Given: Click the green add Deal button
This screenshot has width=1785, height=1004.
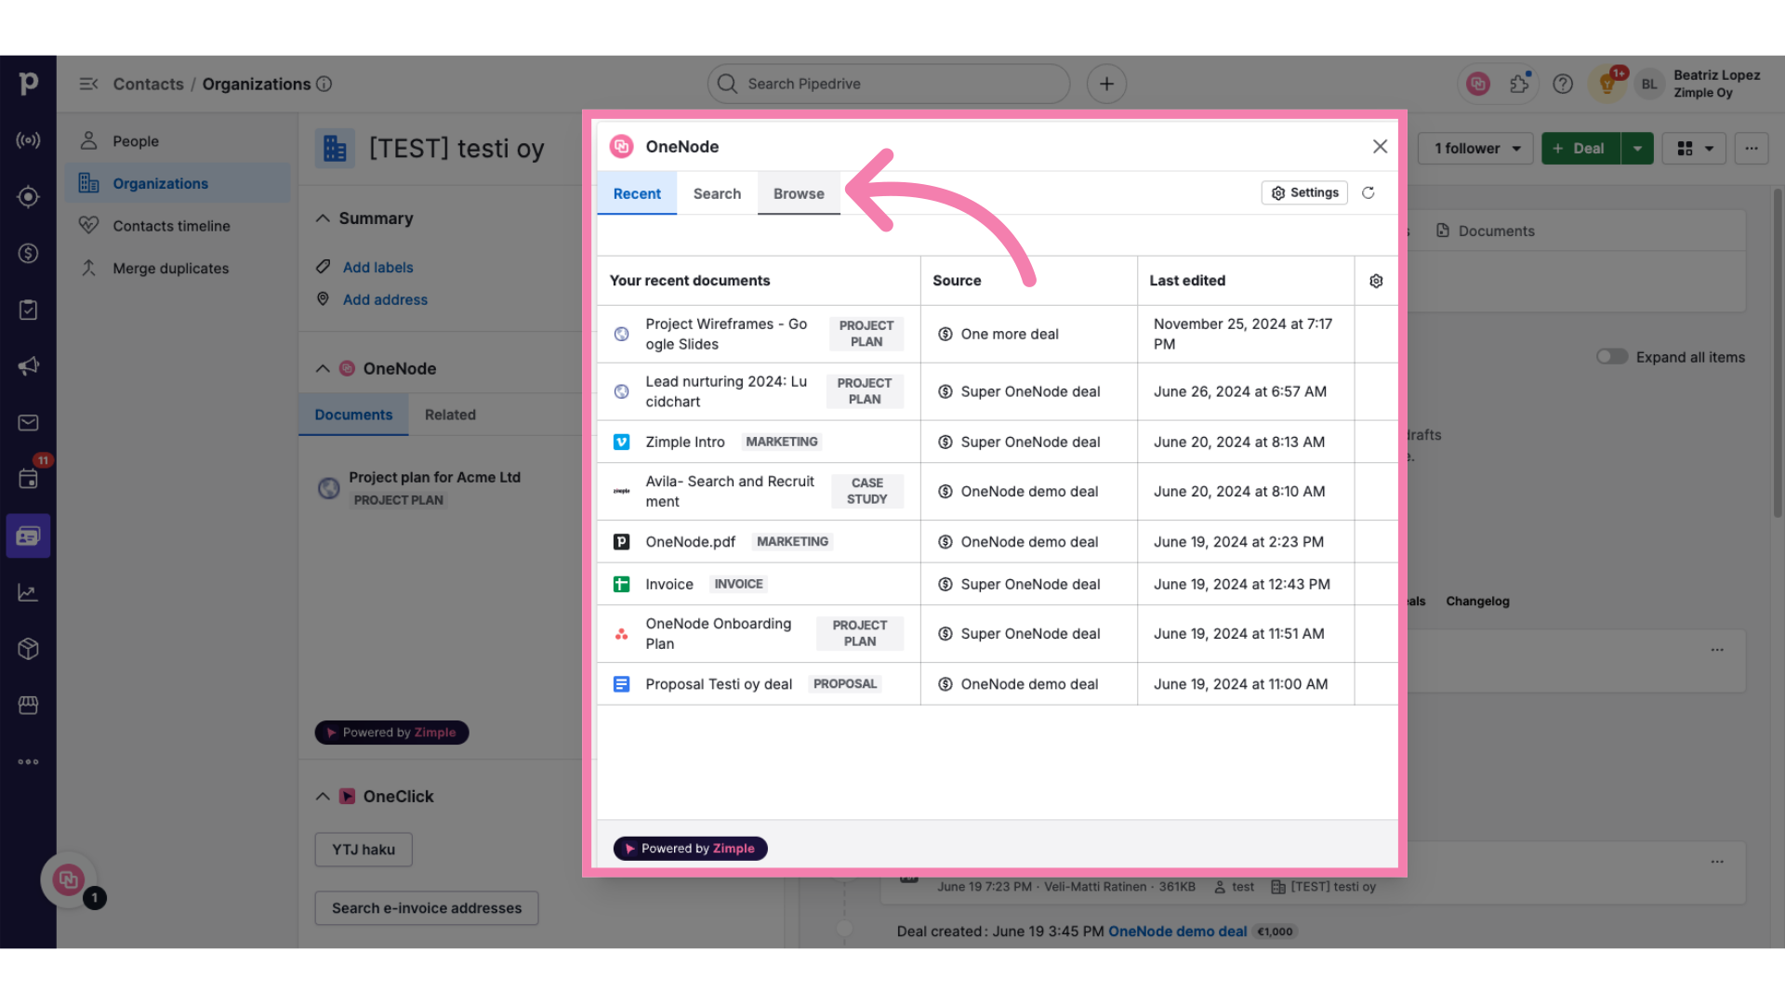Looking at the screenshot, I should point(1580,149).
